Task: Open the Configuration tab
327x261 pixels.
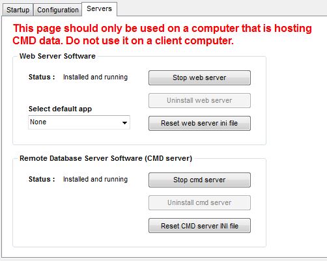Action: [x=58, y=10]
